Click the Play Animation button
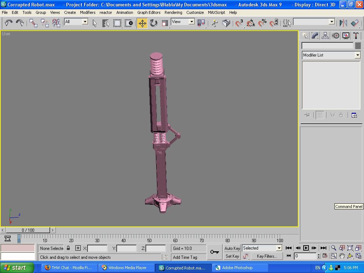Screen dimensions: 364x273 point(306,248)
